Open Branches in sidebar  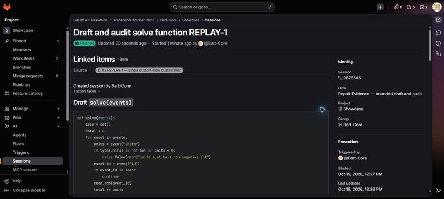[x=22, y=67]
